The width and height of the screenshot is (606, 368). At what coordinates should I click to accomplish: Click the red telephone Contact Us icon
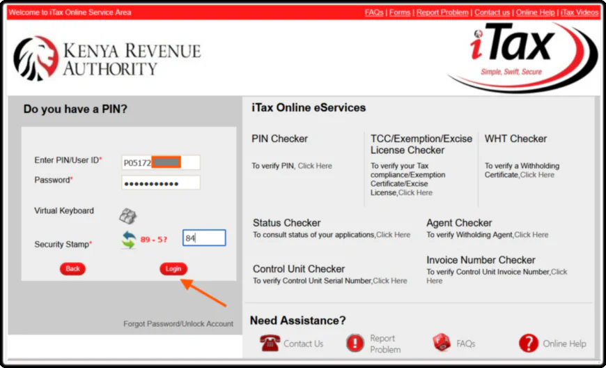pyautogui.click(x=270, y=344)
